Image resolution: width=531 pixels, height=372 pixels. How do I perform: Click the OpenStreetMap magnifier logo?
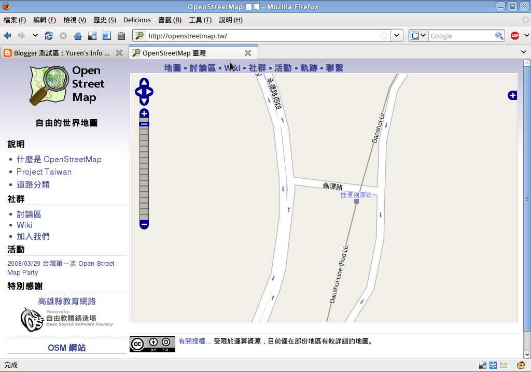[x=48, y=85]
